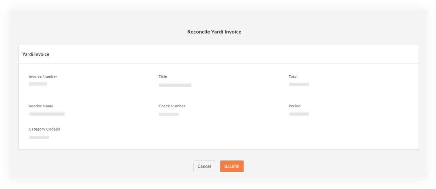Click the placeholder value under Category Code(s)
Screen dimensions: 436x189
(39, 137)
